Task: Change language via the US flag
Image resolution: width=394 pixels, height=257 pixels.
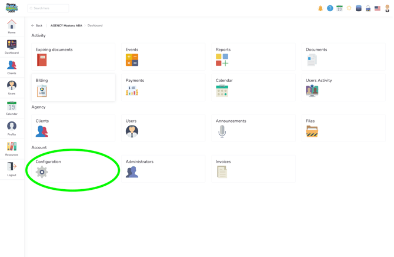Action: 378,8
